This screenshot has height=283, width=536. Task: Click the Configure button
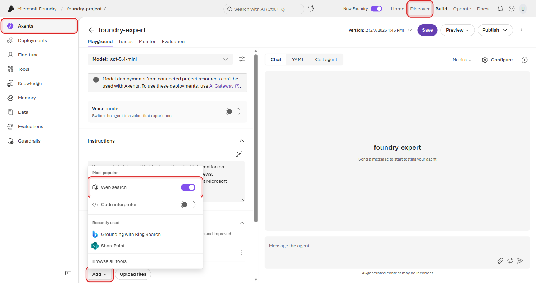tap(498, 60)
